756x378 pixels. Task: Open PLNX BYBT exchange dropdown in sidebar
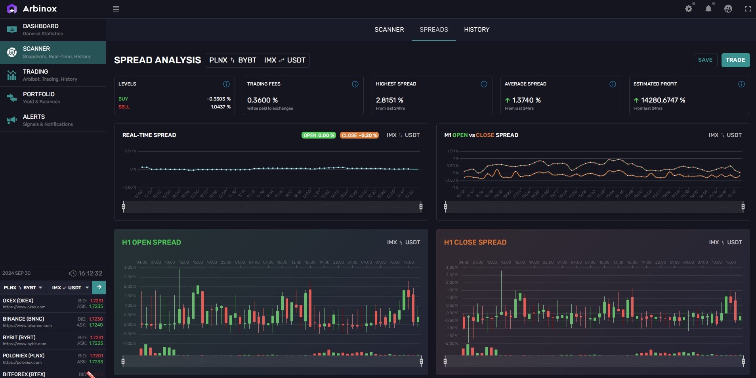(x=23, y=288)
